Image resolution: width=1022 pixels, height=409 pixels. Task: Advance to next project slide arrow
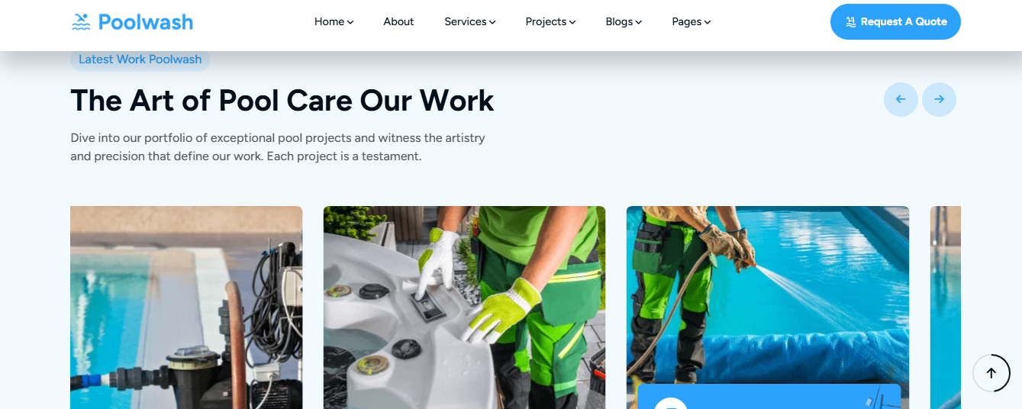(939, 99)
